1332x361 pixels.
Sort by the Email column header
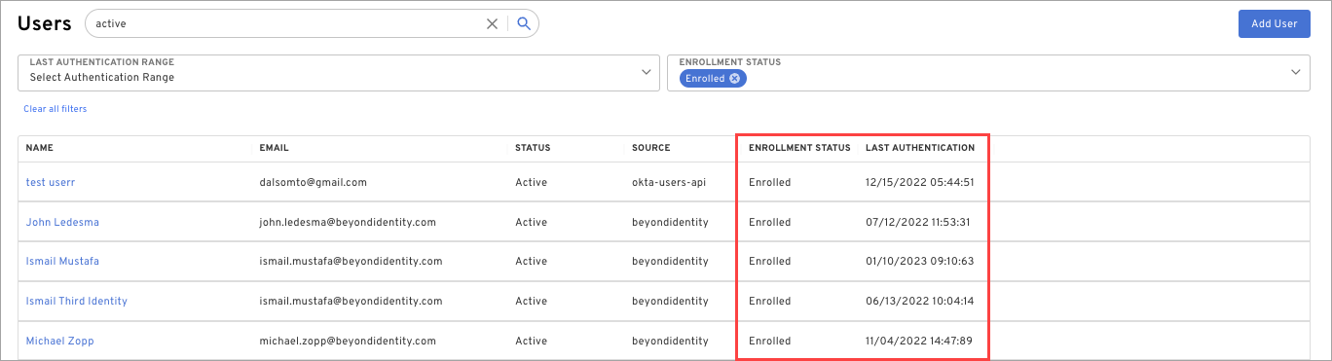coord(275,148)
